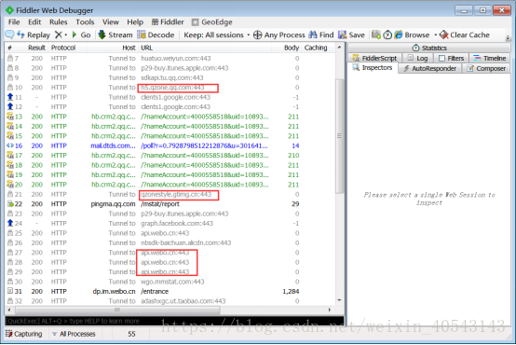The height and width of the screenshot is (345, 516).
Task: Switch to the Log tab
Action: pyautogui.click(x=417, y=58)
